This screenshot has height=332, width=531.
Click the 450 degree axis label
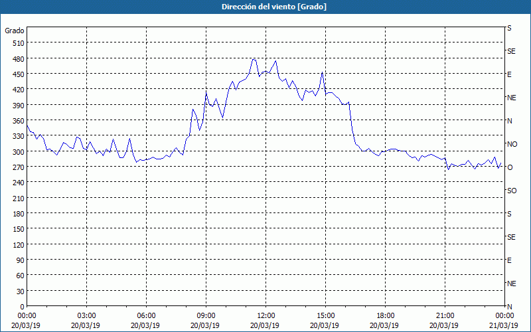pyautogui.click(x=19, y=74)
